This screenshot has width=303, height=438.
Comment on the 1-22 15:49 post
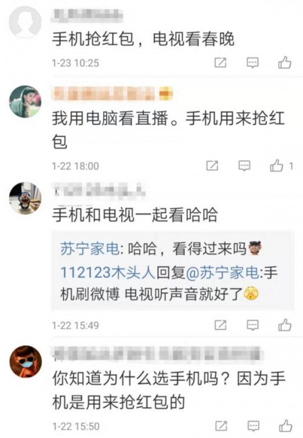point(253,325)
